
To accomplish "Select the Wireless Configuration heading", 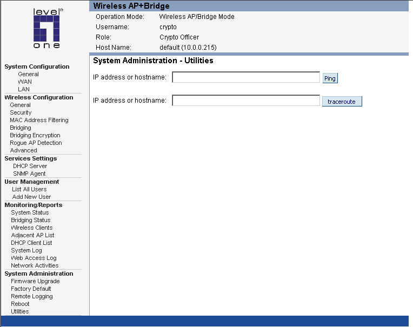I will click(39, 97).
